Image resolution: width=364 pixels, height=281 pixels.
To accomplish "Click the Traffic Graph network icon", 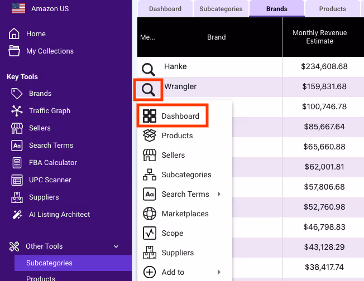I will [17, 111].
